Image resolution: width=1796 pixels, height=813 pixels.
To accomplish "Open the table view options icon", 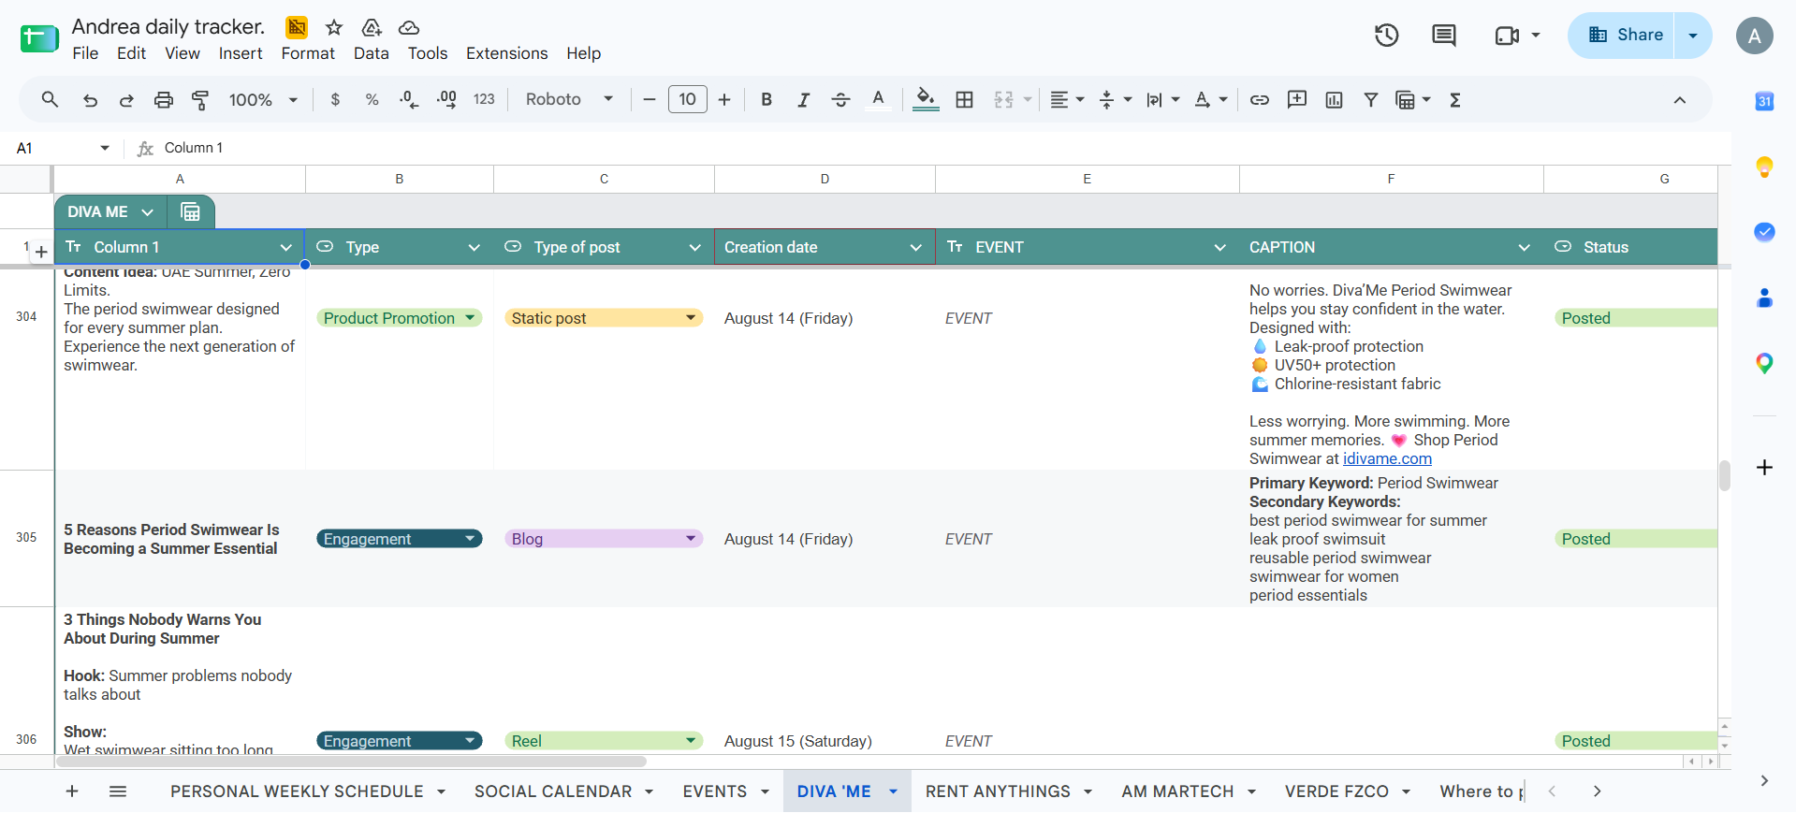I will (190, 212).
